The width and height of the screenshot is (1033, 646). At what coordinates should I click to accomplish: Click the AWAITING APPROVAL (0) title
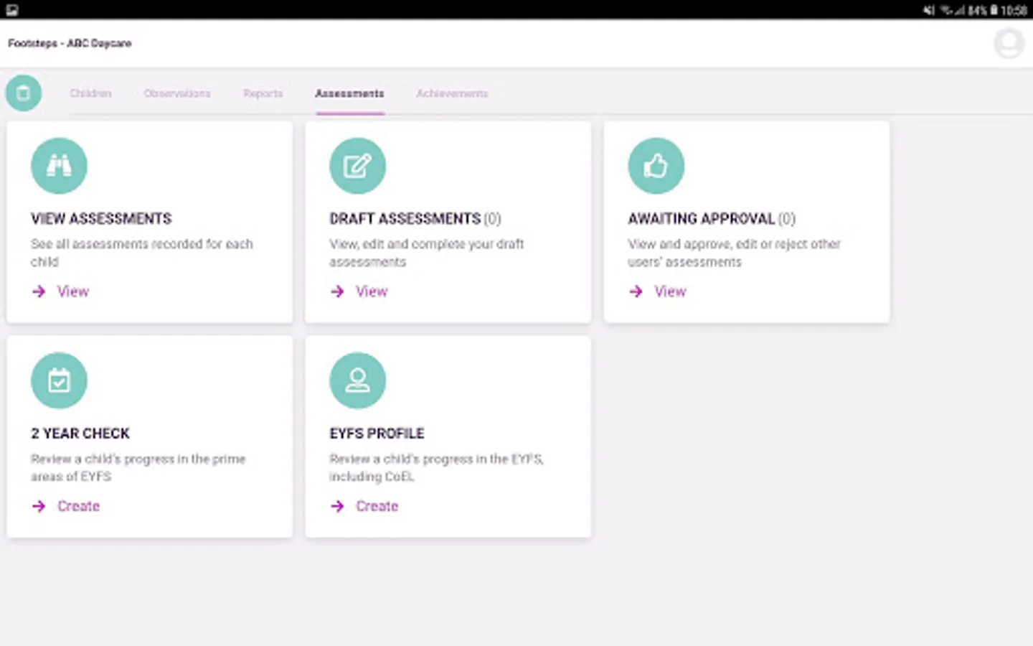(x=712, y=218)
